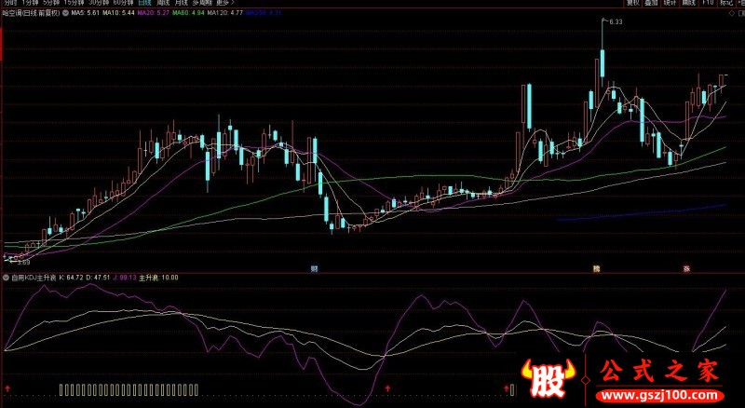Click the 涨 marker on the time axis
The height and width of the screenshot is (408, 745).
coord(686,268)
